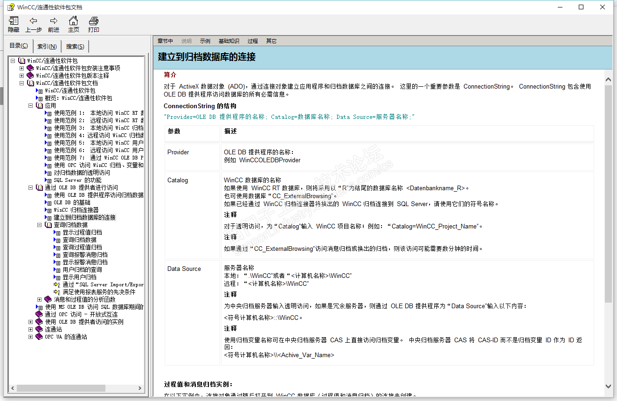Select tree item 使用 MS OLE DB 访问 SQL 数据库
Image resolution: width=617 pixels, height=401 pixels.
(94, 307)
